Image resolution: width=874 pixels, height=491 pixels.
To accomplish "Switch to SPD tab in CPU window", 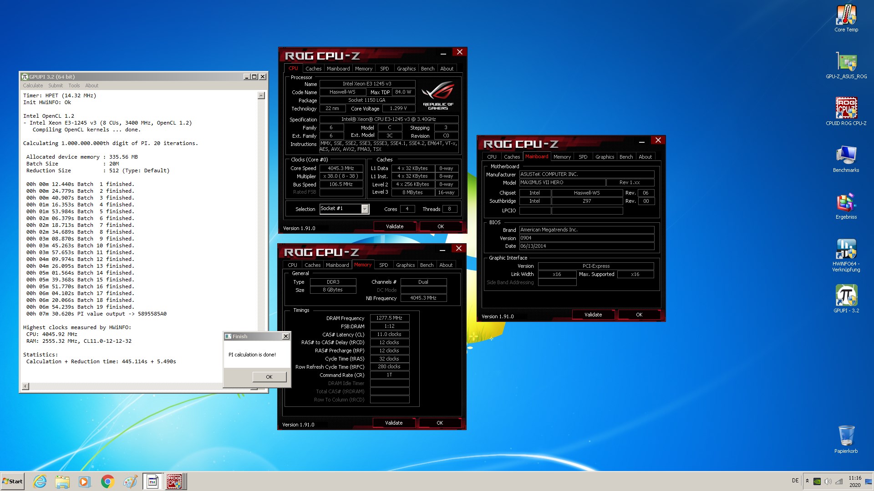I will 385,69.
